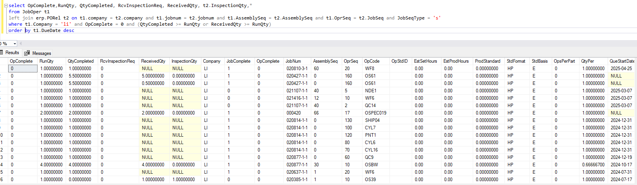This screenshot has width=637, height=185.
Task: Place cursor on the 's' string literal
Action: point(436,18)
